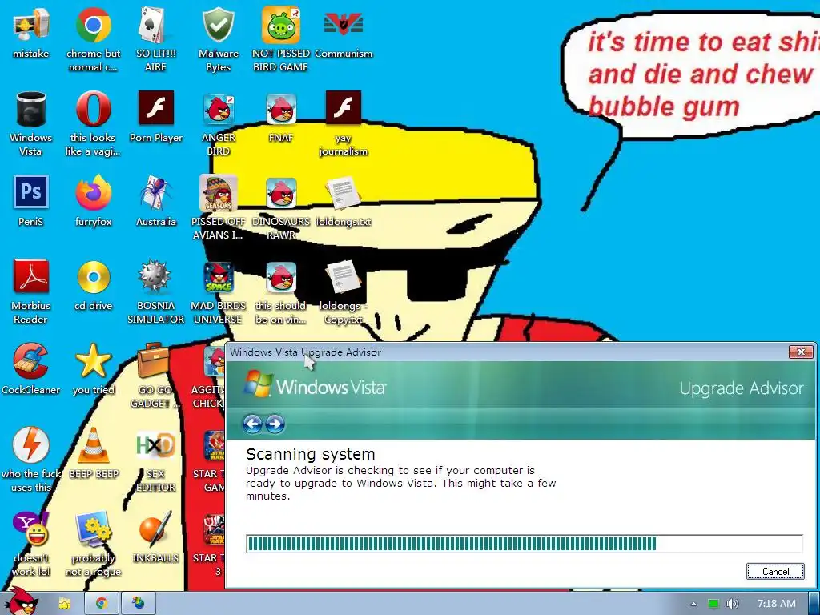Open the Angry Bird Start button
Image resolution: width=820 pixels, height=615 pixels.
(x=22, y=601)
